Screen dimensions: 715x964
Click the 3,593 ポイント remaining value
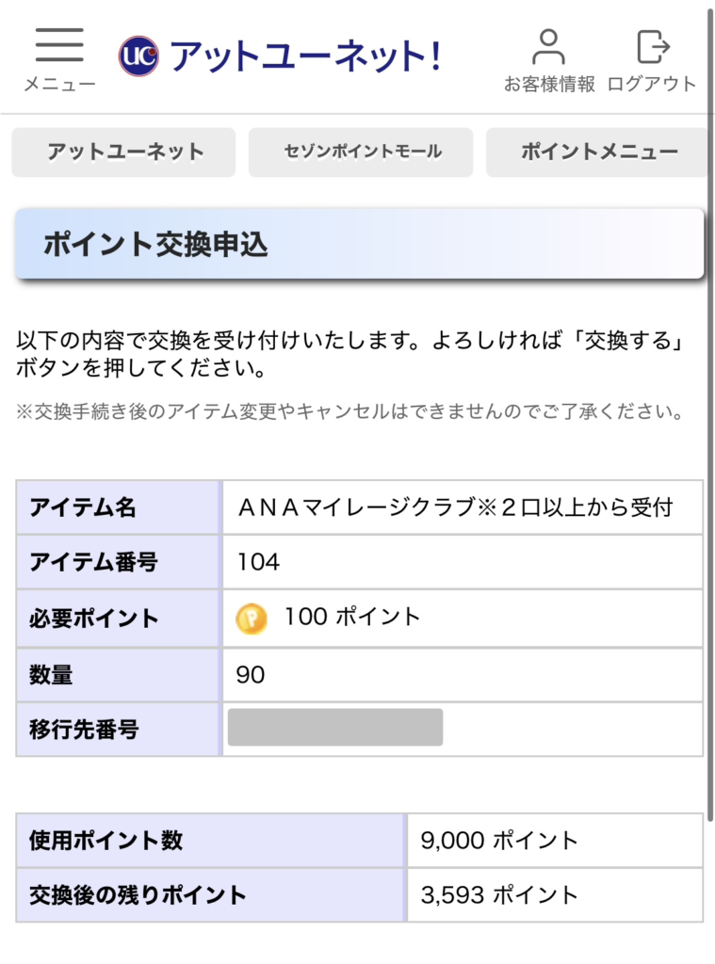[499, 895]
